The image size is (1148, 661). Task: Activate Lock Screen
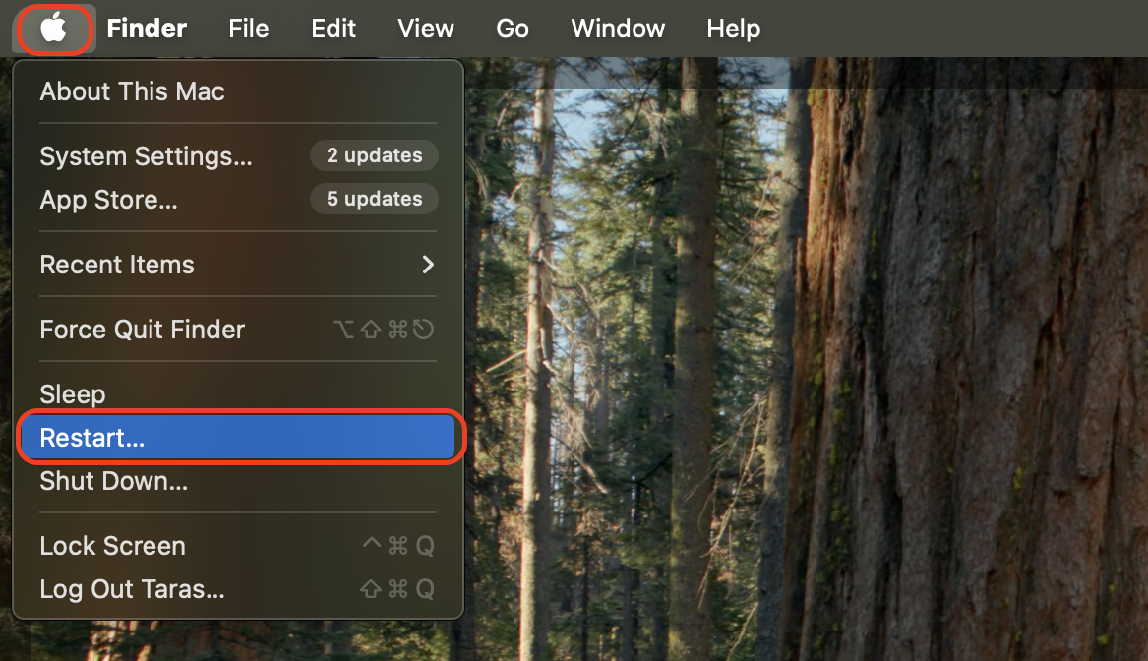tap(112, 546)
